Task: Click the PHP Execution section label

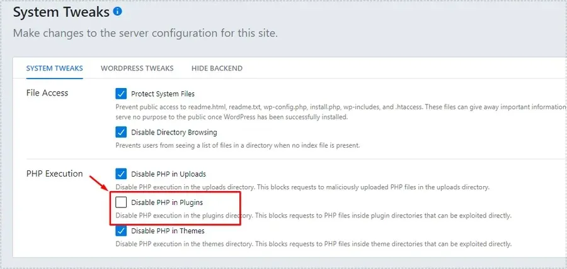Action: coord(54,173)
